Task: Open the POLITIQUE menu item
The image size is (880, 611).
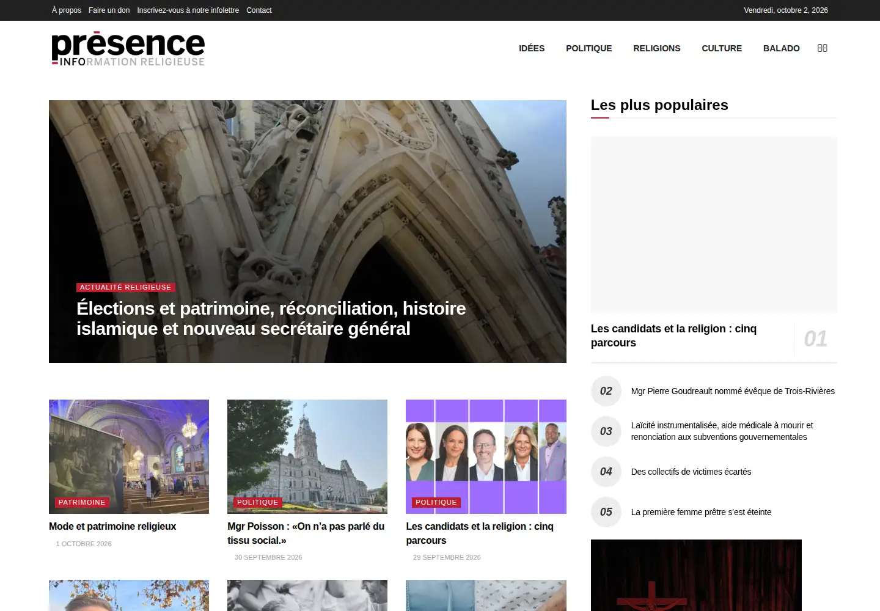Action: pyautogui.click(x=588, y=48)
